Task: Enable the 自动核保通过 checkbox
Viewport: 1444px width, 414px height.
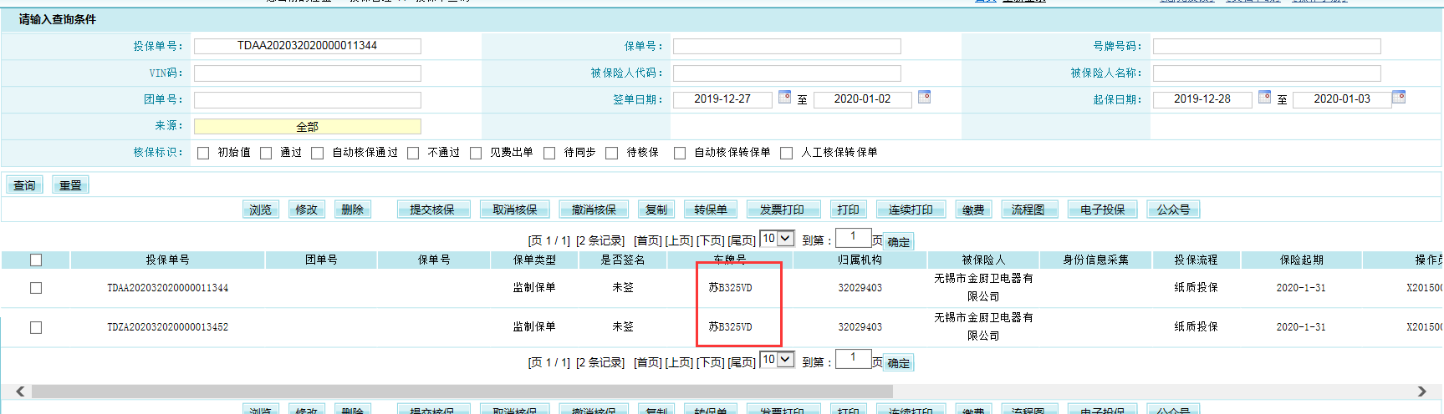Action: click(317, 153)
